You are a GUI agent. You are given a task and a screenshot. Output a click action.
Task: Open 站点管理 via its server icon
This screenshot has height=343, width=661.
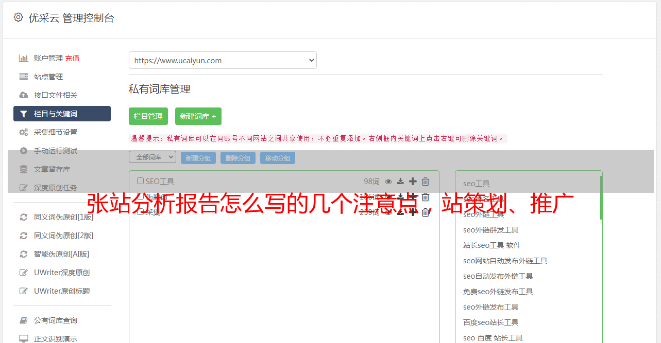(23, 77)
